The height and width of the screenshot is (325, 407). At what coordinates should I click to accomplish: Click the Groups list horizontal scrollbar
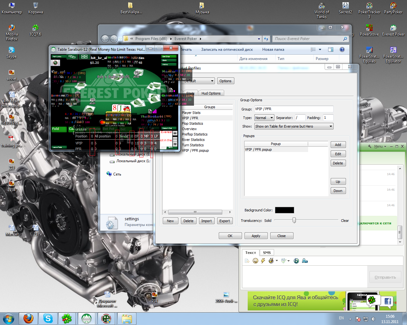[197, 212]
